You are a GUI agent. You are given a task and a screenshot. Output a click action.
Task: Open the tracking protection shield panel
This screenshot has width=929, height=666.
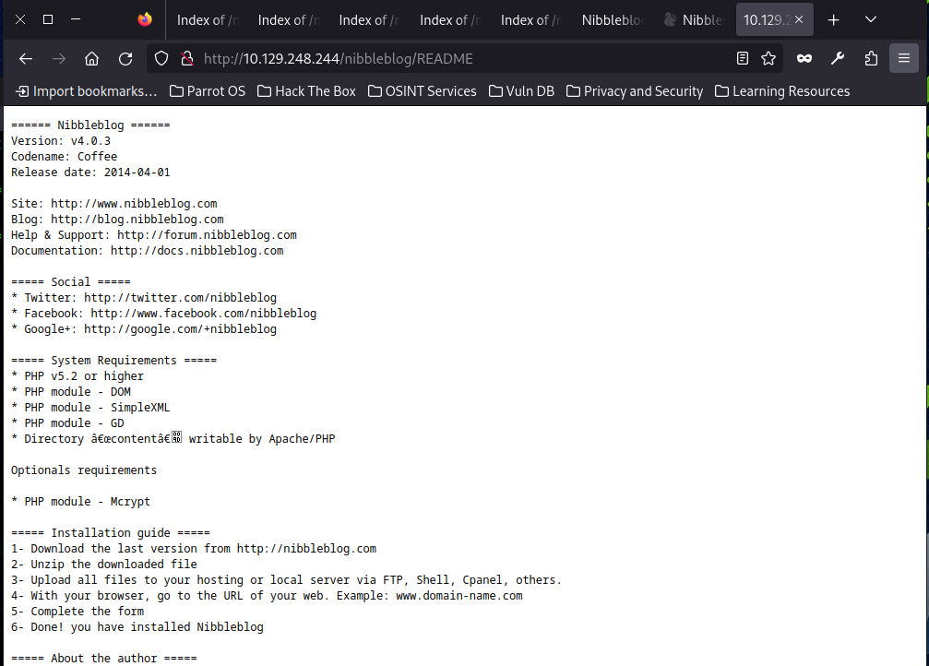click(x=161, y=59)
